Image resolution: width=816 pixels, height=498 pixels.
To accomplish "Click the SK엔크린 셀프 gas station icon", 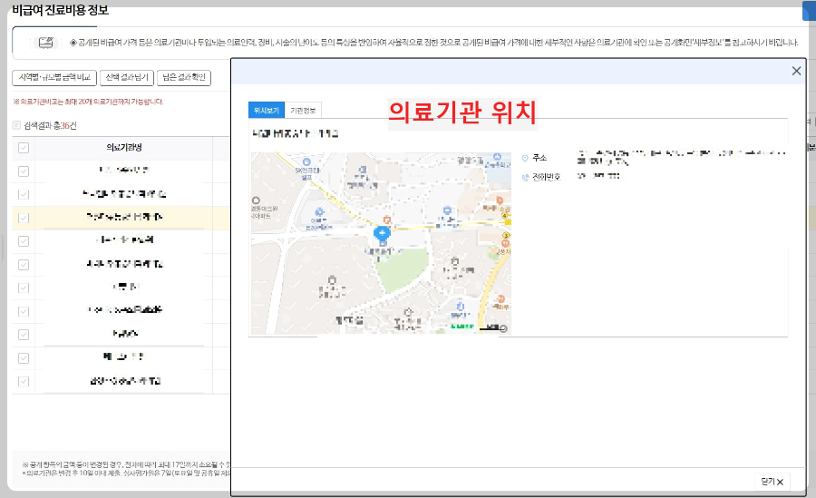I will (x=306, y=162).
